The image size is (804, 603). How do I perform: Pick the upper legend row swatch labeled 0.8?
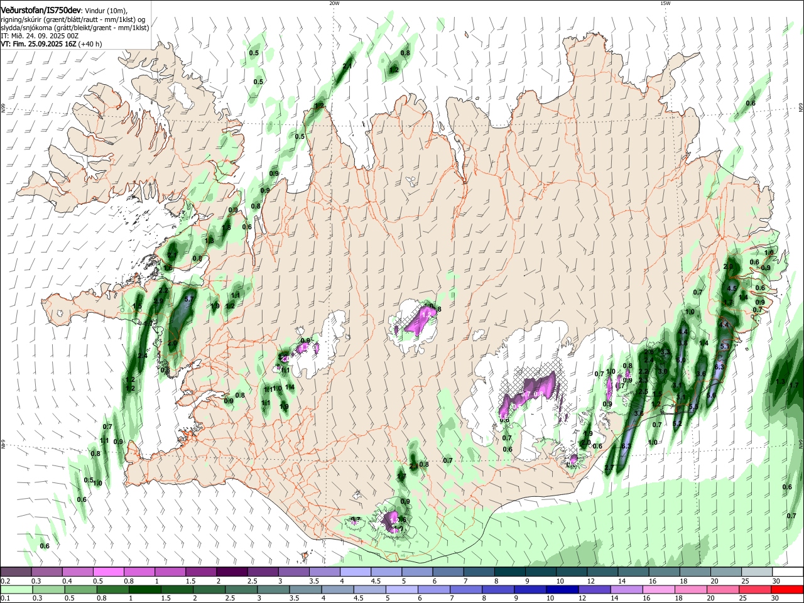[x=139, y=572]
